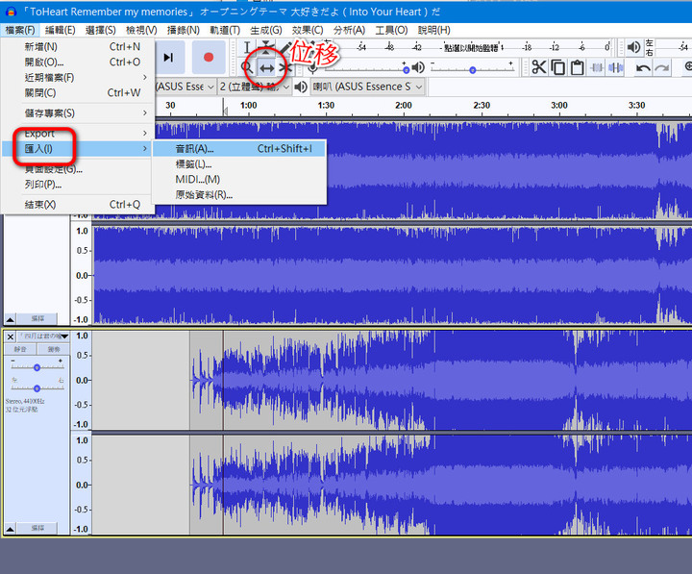Screen dimensions: 692x574
Task: Open the 生成(G) menu
Action: click(x=265, y=30)
